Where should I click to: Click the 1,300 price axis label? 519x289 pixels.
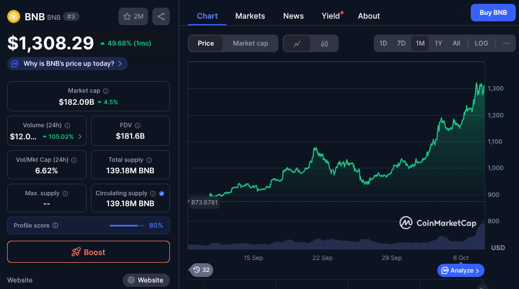point(495,88)
